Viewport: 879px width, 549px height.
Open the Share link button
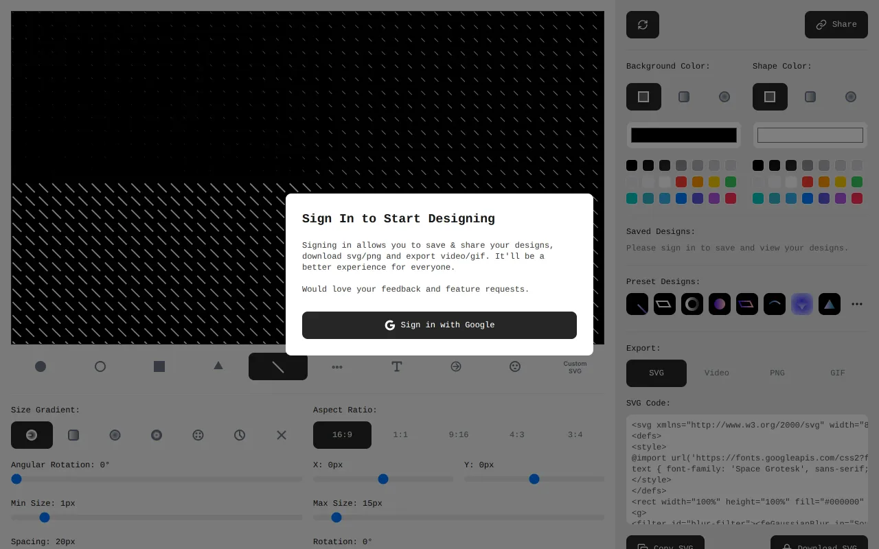(x=836, y=25)
